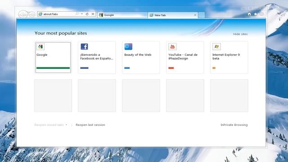
Task: Close the New Tab tab
Action: [195, 15]
